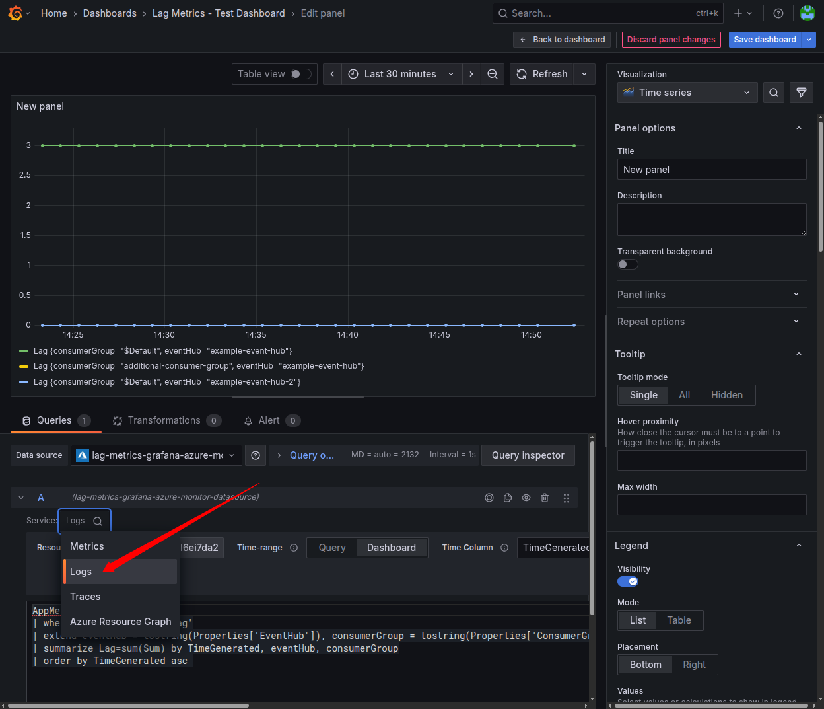Open the Last 30 minutes time picker
The width and height of the screenshot is (824, 709).
pos(401,74)
